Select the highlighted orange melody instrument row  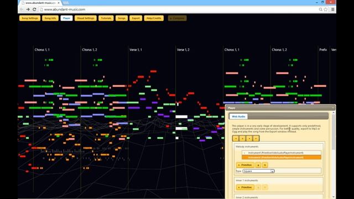click(x=282, y=157)
